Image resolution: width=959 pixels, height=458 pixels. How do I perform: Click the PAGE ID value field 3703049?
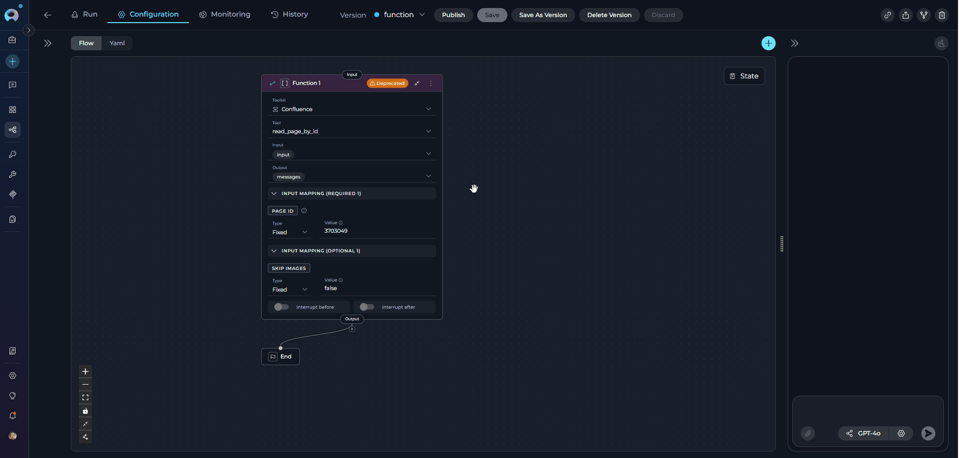(335, 231)
